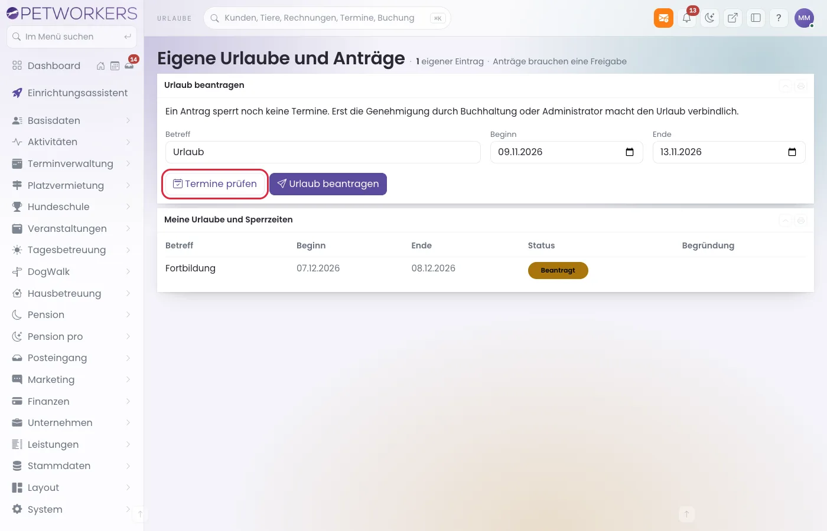Open the calendar icon next to Dashboard
Screen dimensions: 827x531
115,66
